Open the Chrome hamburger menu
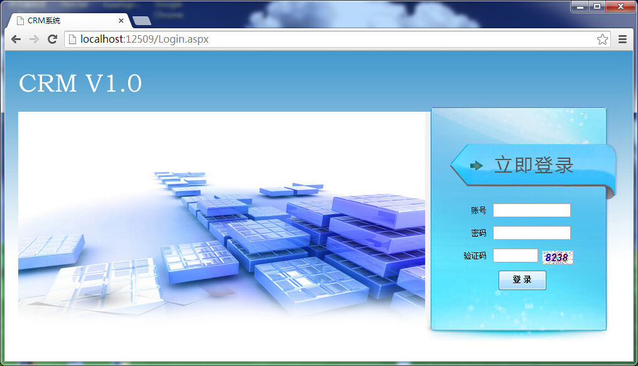638x366 pixels. pyautogui.click(x=623, y=40)
